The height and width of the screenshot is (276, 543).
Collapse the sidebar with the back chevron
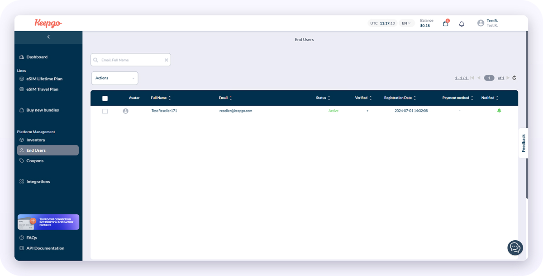click(x=48, y=37)
